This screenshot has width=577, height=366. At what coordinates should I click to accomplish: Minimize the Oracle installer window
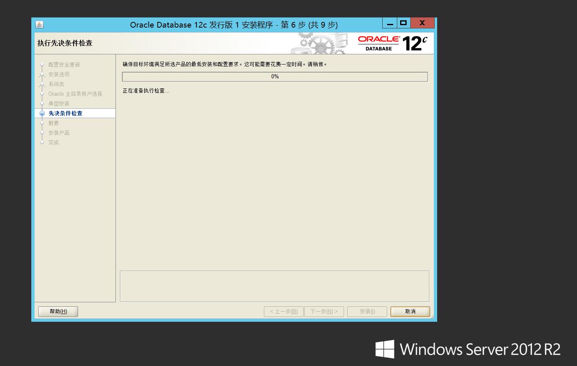coord(390,23)
